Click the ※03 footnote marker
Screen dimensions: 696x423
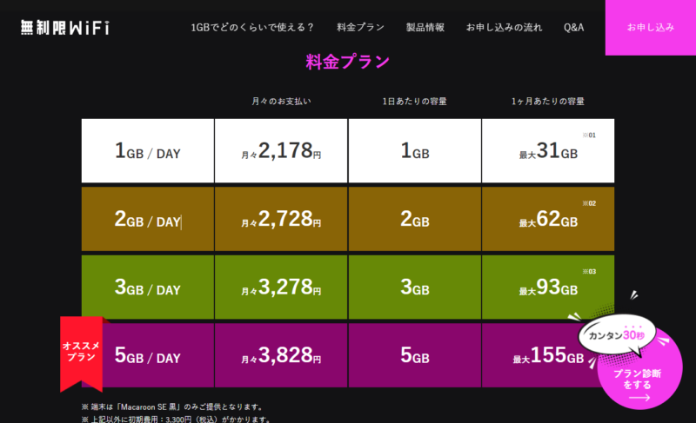[x=589, y=272]
